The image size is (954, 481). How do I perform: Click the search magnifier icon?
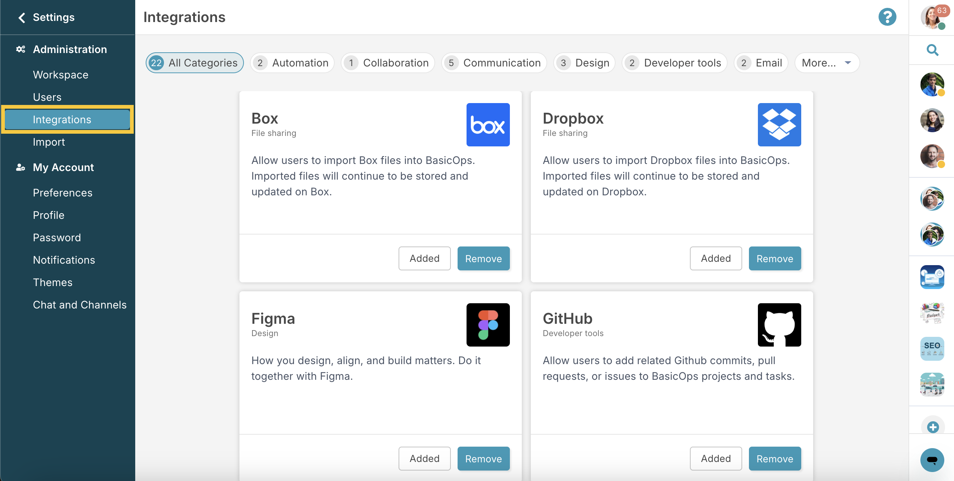(932, 50)
